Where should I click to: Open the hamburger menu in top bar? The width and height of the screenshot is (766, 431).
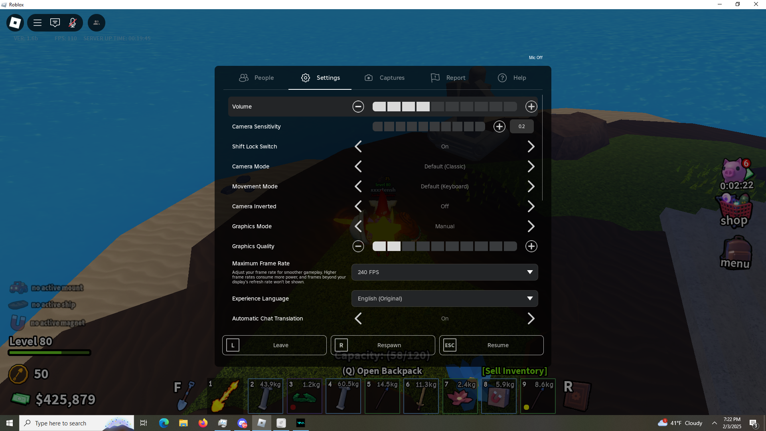click(38, 23)
